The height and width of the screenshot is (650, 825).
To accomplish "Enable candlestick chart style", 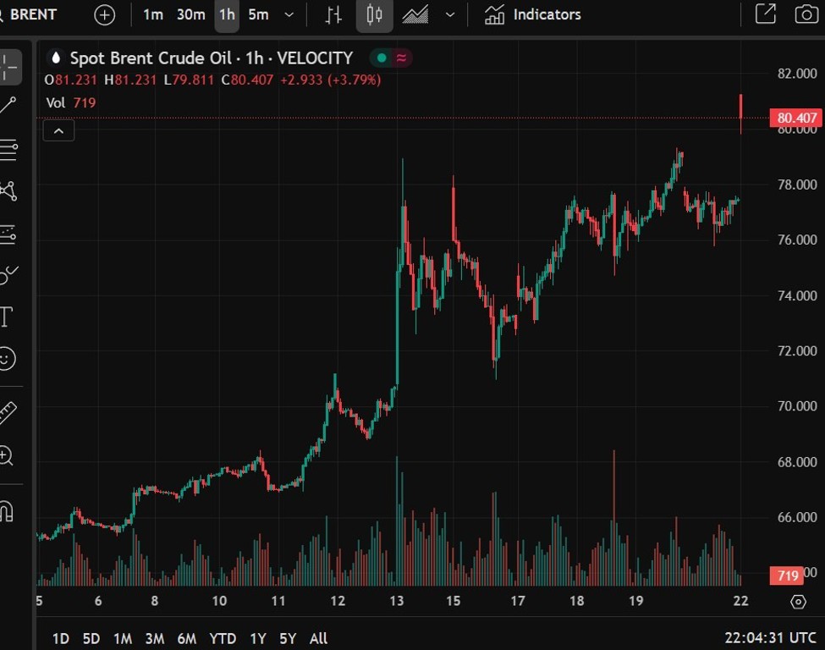I will (373, 14).
